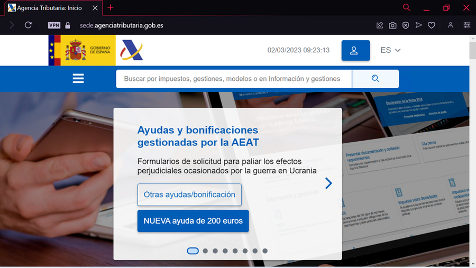This screenshot has width=476, height=268.
Task: Open the ad blocker shield icon
Action: tap(406, 25)
